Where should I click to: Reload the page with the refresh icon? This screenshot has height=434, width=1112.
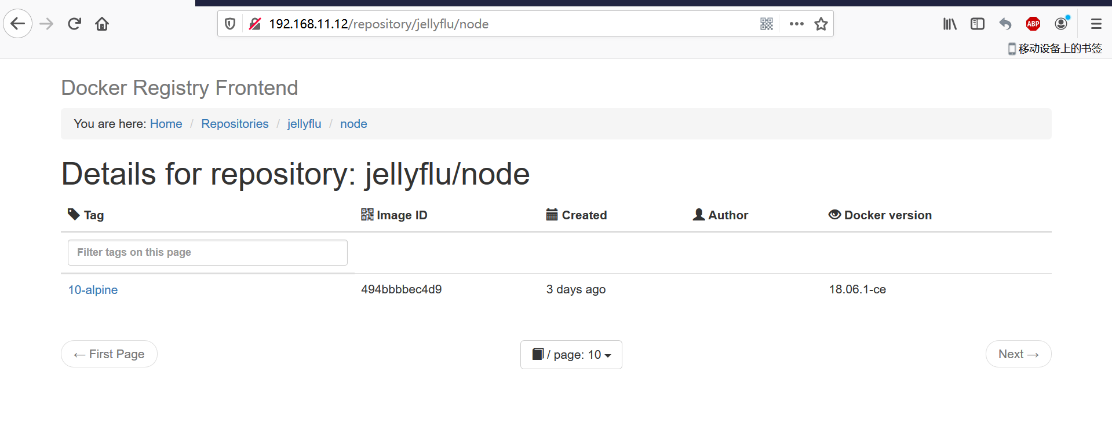[x=74, y=24]
